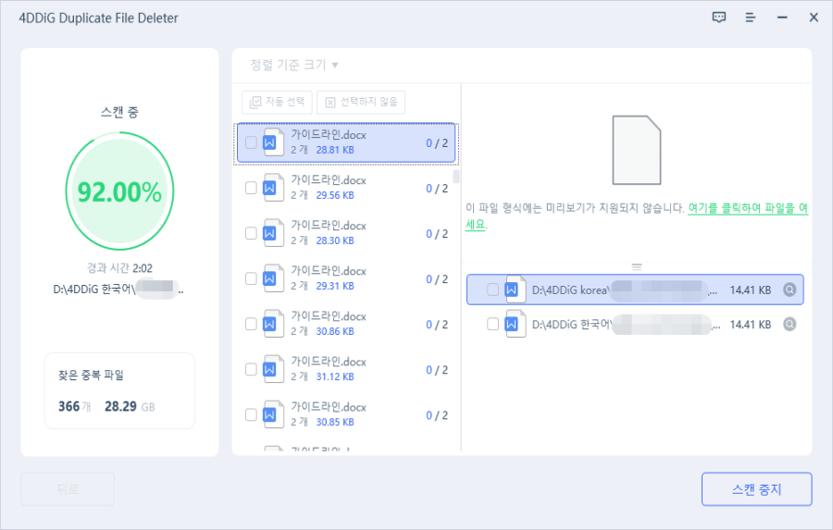Click the 뒤로 back button
The width and height of the screenshot is (833, 530).
tap(68, 489)
